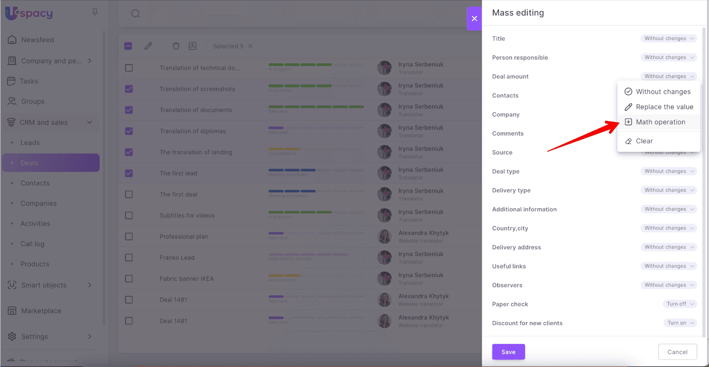Clear the selection with the X icon

pos(250,46)
